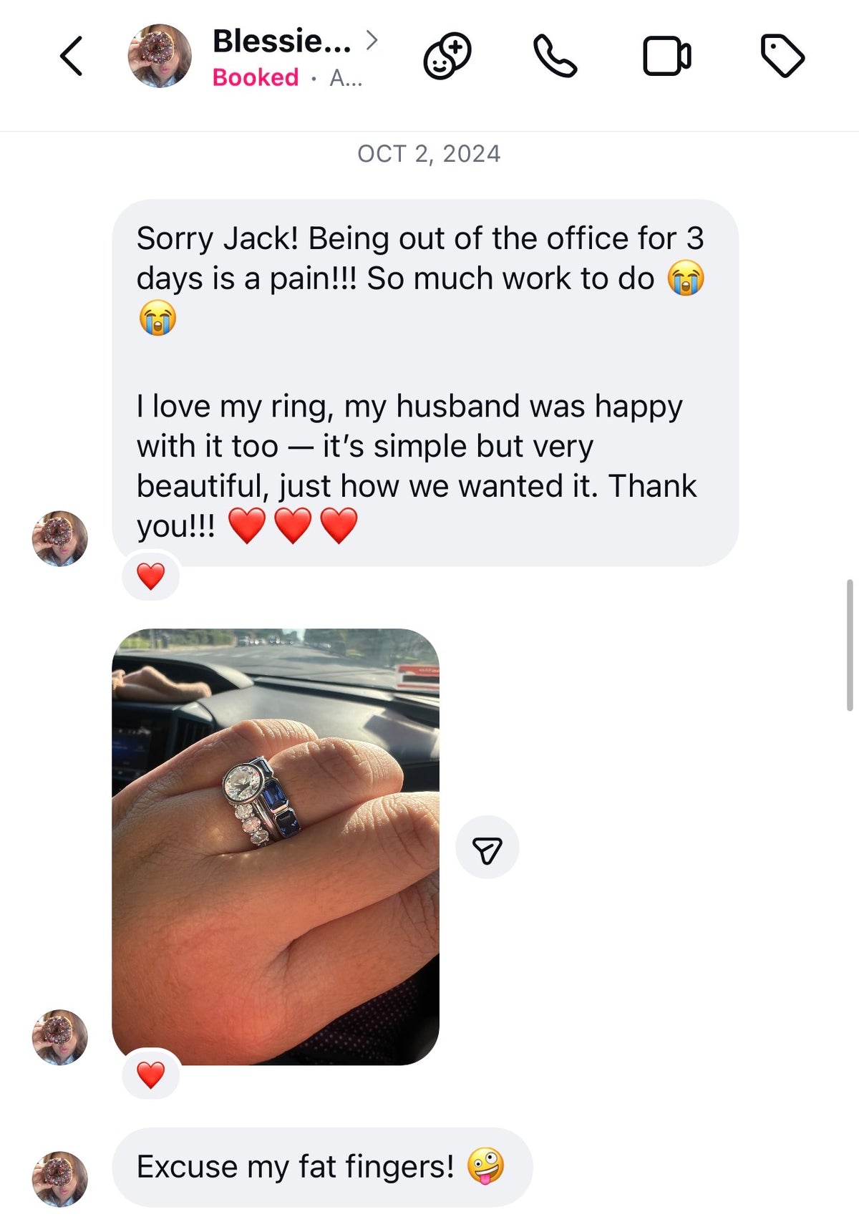Tap the OCT 2, 2024 date separator

pos(429,154)
